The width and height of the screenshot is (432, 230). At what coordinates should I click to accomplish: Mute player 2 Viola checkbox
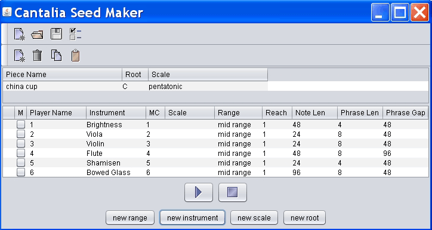click(21, 134)
